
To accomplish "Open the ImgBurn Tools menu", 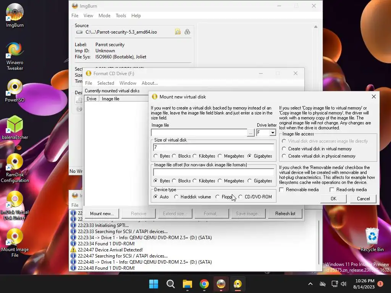I will (x=121, y=15).
